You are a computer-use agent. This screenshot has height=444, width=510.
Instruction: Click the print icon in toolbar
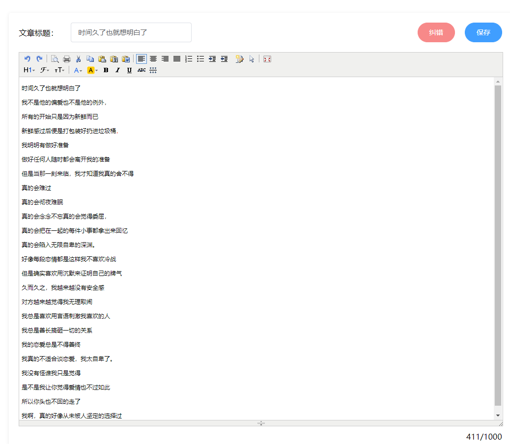(x=67, y=59)
